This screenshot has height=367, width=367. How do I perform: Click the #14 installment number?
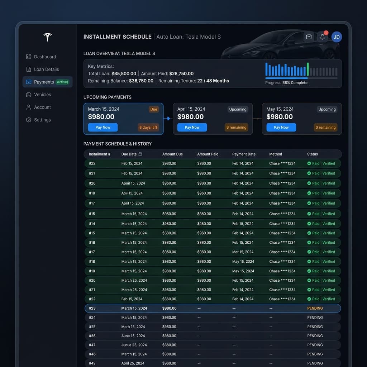click(92, 224)
